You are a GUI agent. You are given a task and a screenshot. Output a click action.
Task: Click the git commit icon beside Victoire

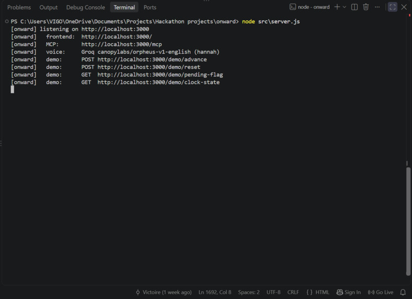[x=138, y=292]
